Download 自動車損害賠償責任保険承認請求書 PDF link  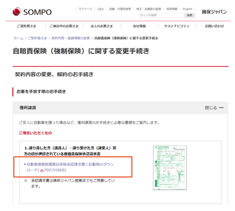click(70, 167)
